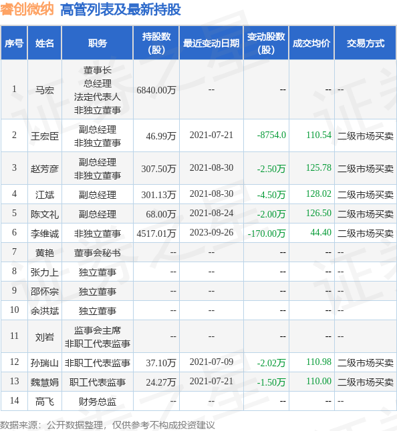Click the 董事会秘书 title cell
The width and height of the screenshot is (397, 431).
[x=98, y=253]
